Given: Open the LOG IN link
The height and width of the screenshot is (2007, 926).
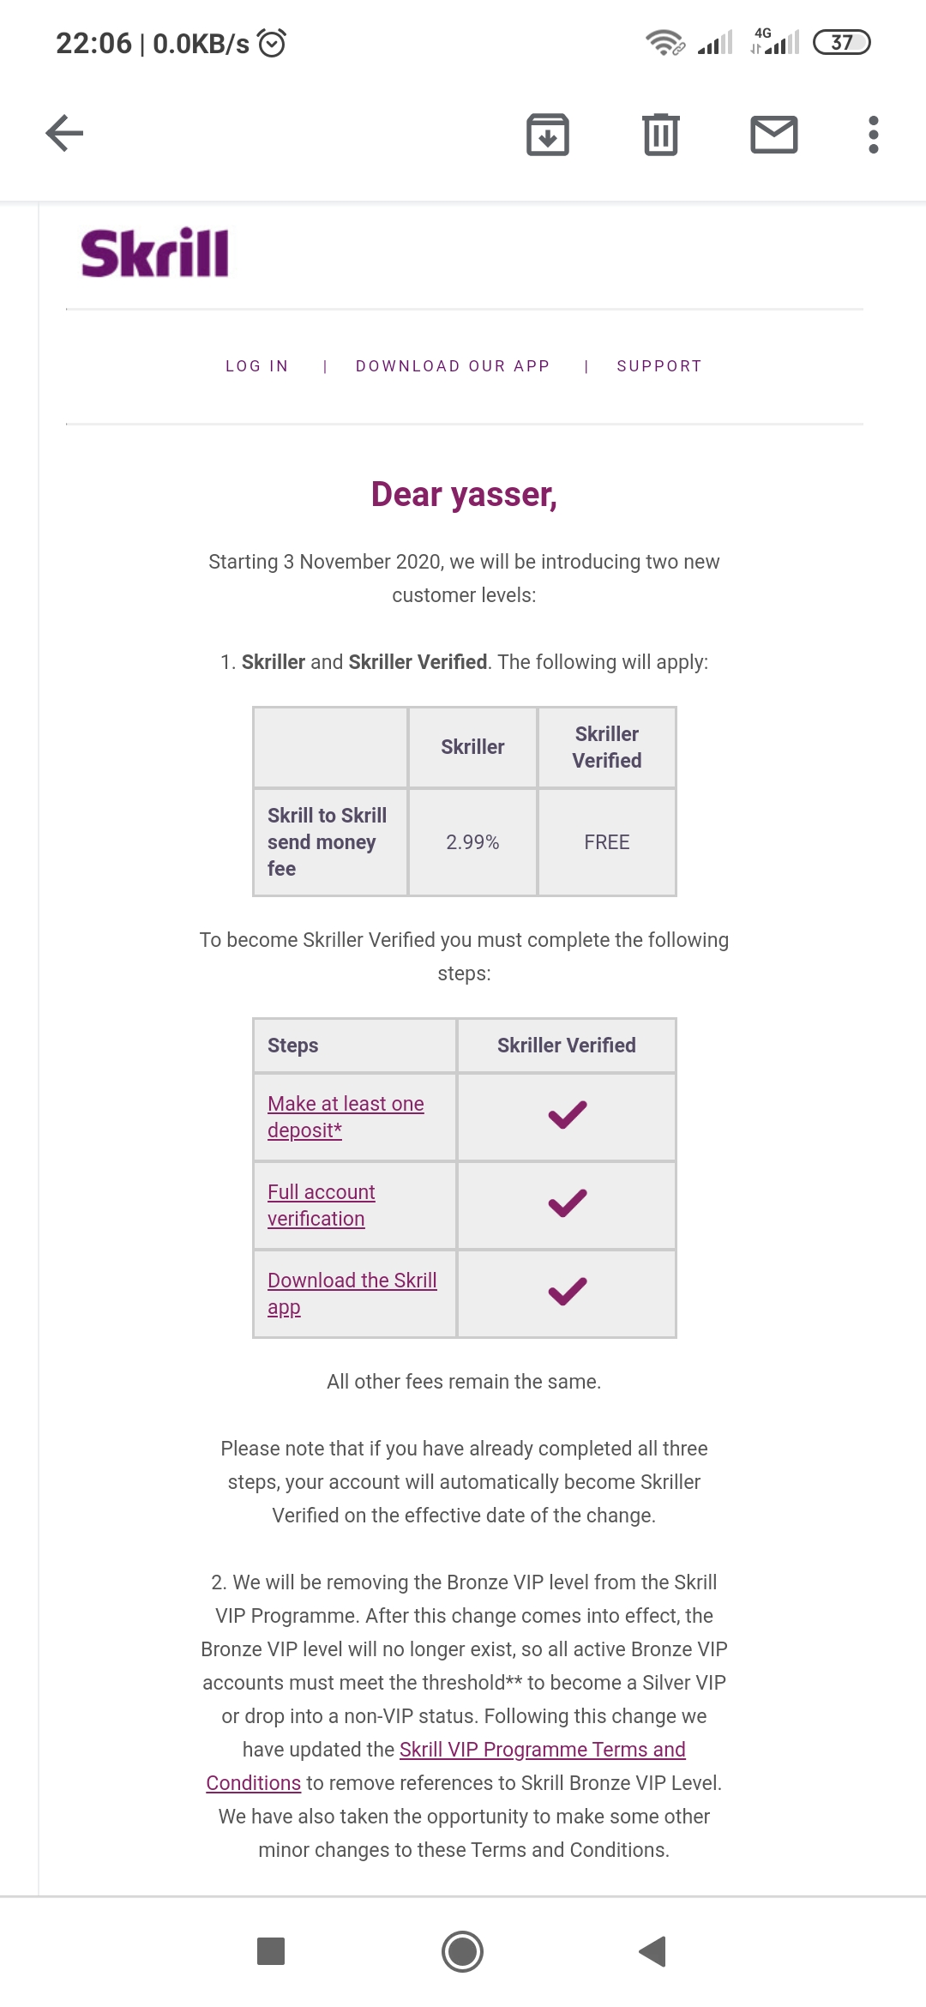Looking at the screenshot, I should pos(256,366).
